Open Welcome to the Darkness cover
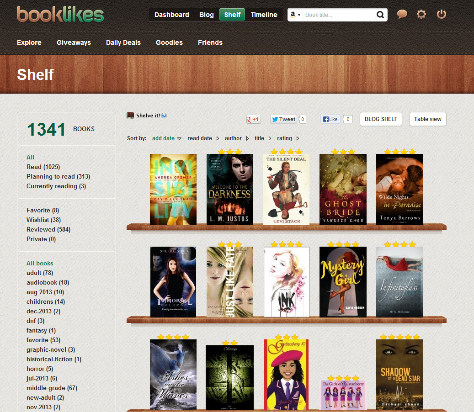This screenshot has height=412, width=474. coord(229,189)
